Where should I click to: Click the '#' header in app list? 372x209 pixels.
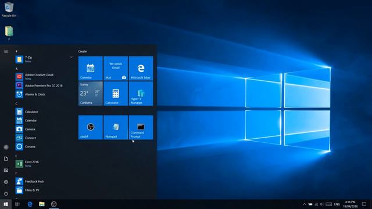[16, 51]
